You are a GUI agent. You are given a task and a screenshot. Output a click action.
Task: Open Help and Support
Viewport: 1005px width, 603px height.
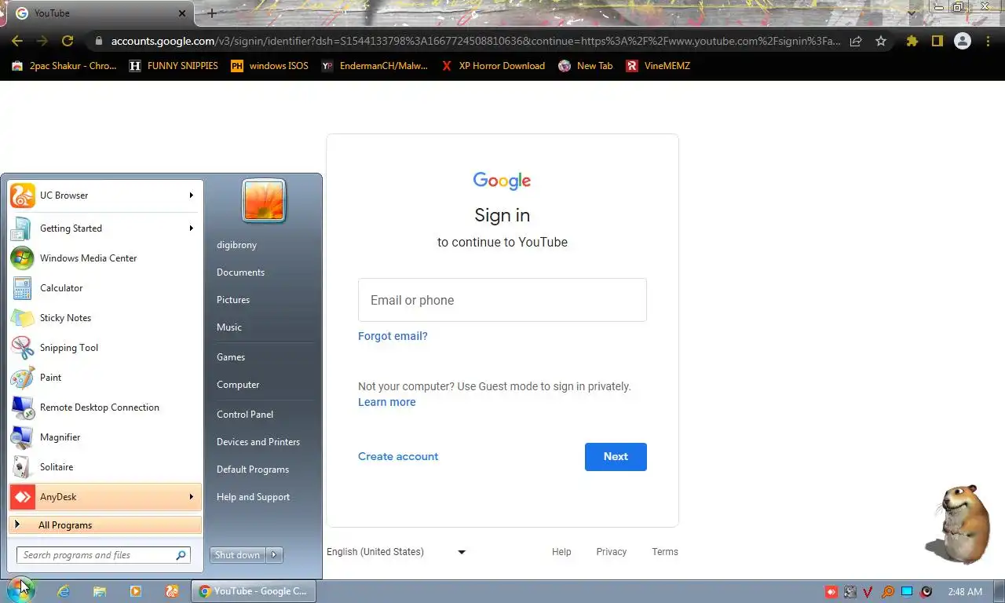(x=253, y=497)
